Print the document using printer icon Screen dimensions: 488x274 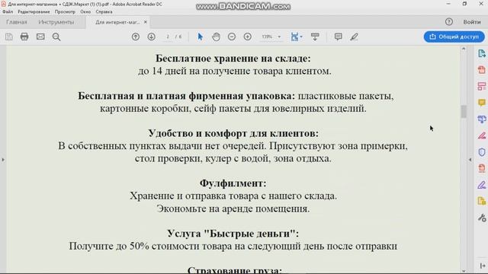click(24, 37)
